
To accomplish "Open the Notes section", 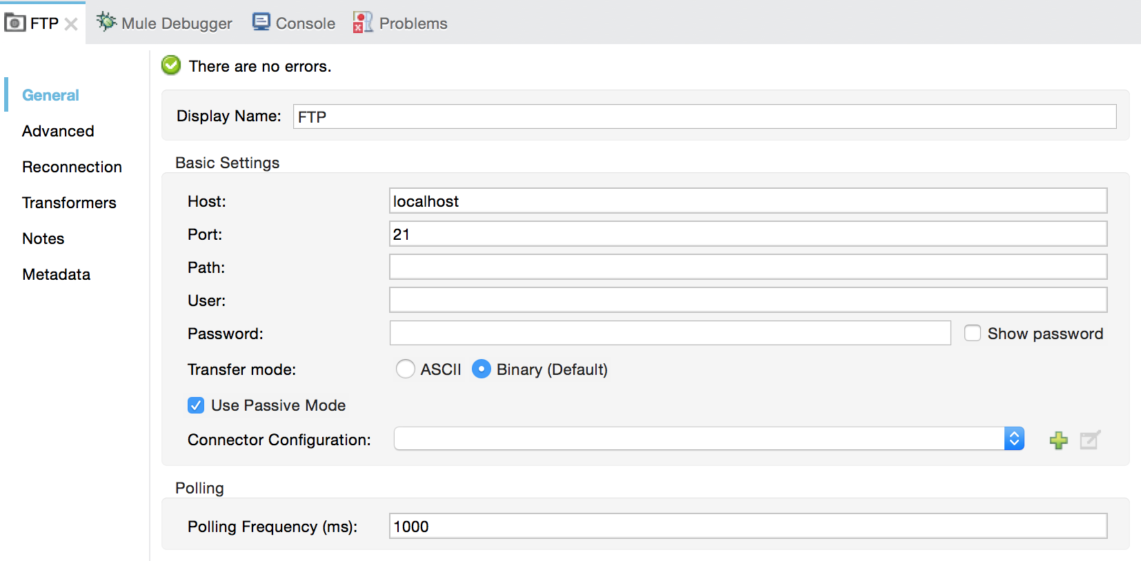I will (43, 238).
